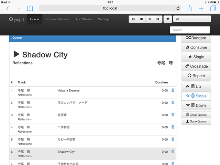Delete track 3 trash icon
The width and height of the screenshot is (220, 165).
click(173, 114)
